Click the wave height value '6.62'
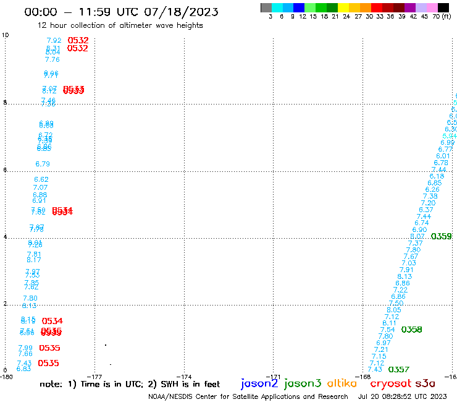The width and height of the screenshot is (457, 402). pos(41,179)
